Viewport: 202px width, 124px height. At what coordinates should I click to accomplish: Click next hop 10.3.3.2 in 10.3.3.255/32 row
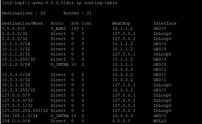pyautogui.click(x=123, y=90)
